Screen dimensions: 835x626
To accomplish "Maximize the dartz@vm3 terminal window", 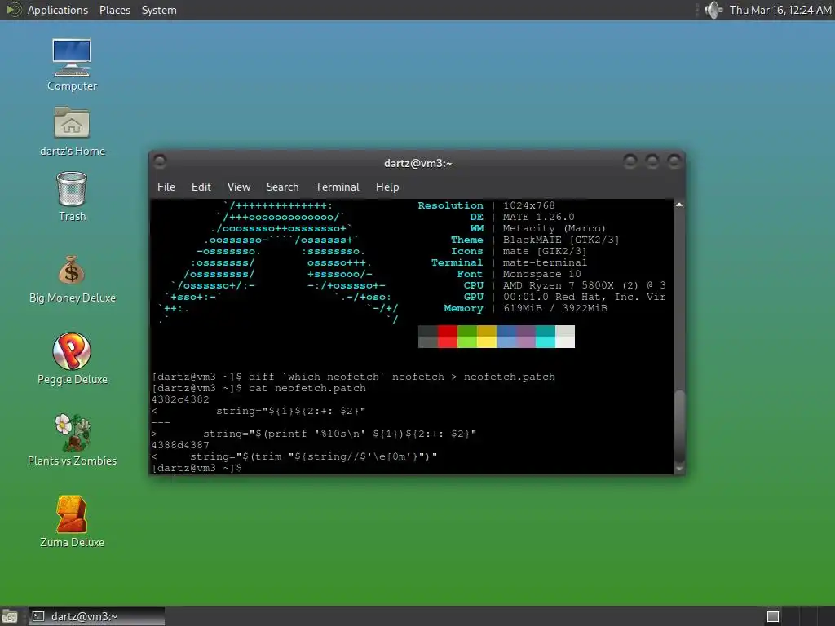I will tap(652, 161).
